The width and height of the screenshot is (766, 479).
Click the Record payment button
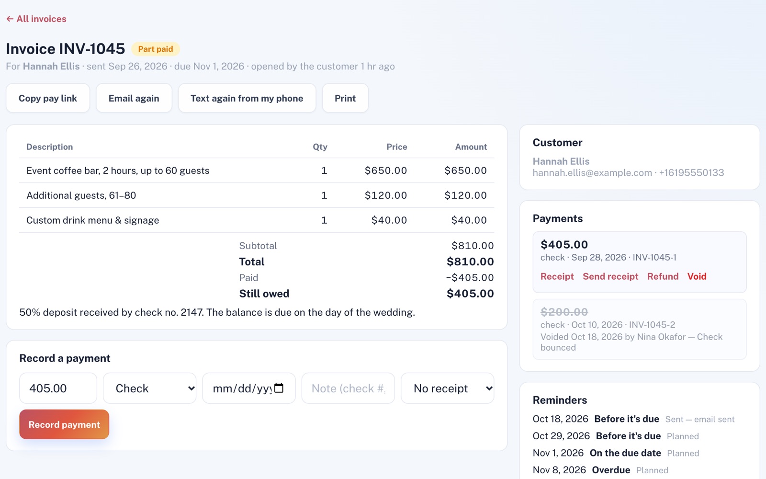[64, 424]
